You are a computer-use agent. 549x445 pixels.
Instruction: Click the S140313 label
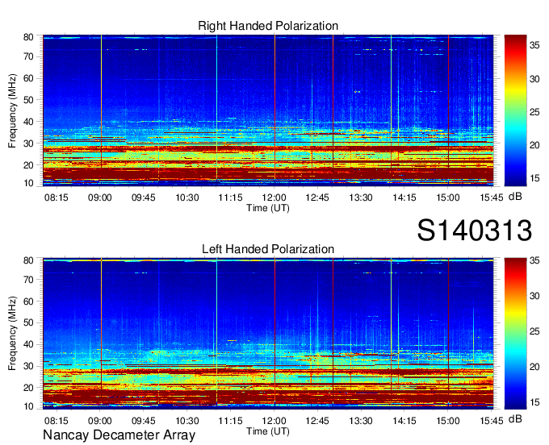(475, 230)
